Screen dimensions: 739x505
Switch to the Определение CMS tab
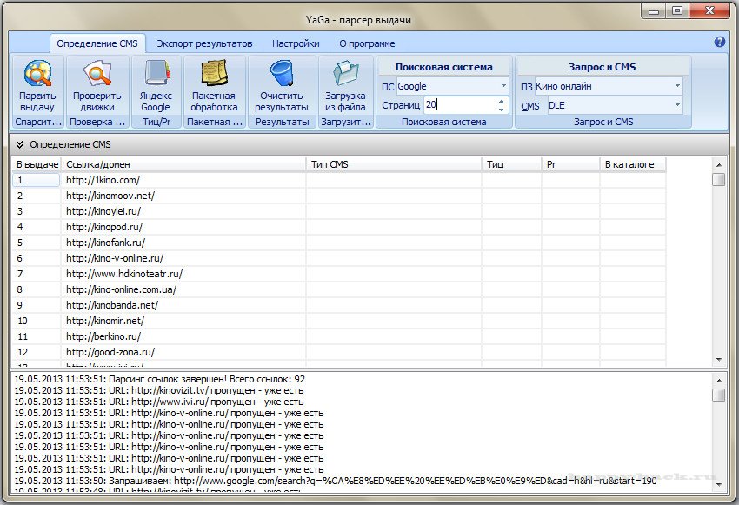97,43
